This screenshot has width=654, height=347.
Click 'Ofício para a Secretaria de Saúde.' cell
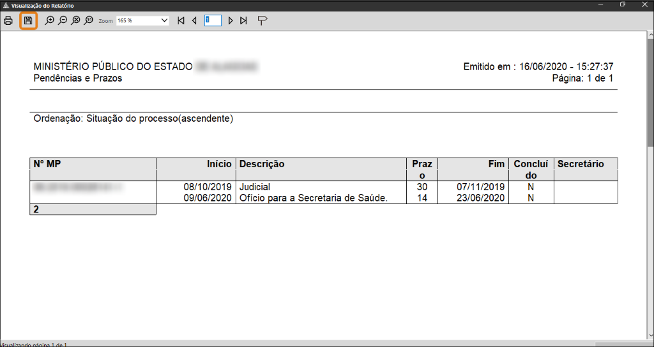[314, 198]
